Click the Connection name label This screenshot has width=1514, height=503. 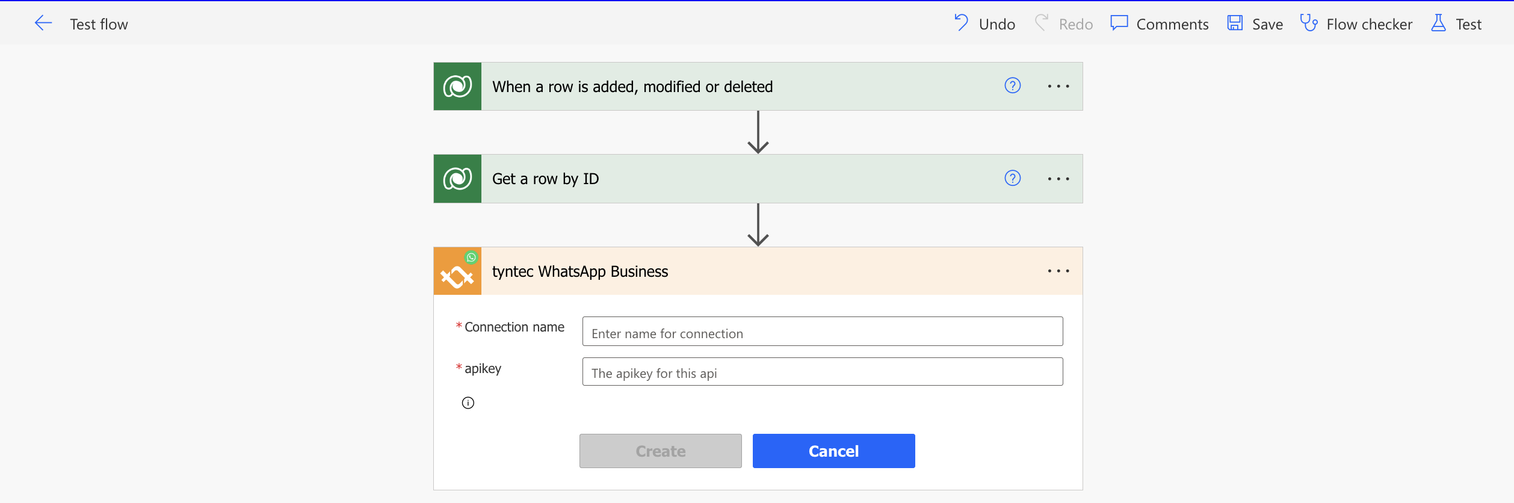514,327
